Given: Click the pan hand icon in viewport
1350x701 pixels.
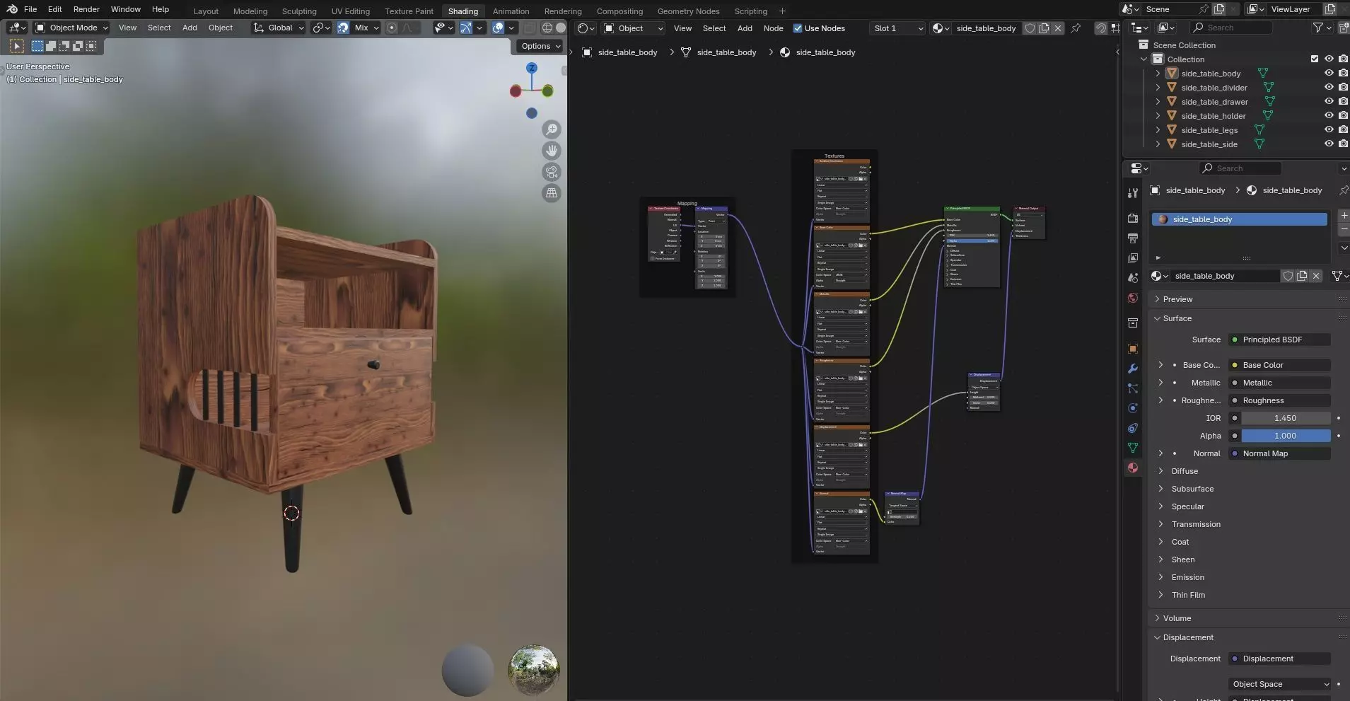Looking at the screenshot, I should click(552, 151).
